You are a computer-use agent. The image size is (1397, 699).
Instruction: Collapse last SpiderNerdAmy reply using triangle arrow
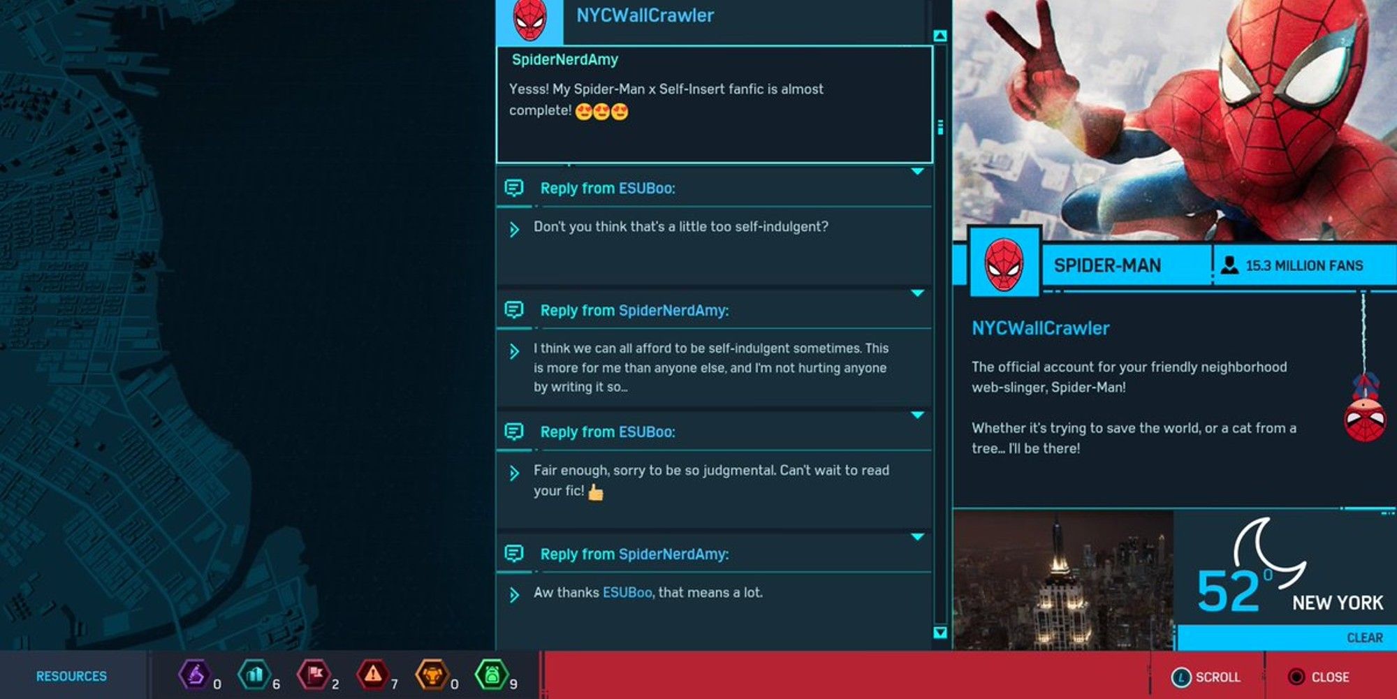tap(918, 537)
